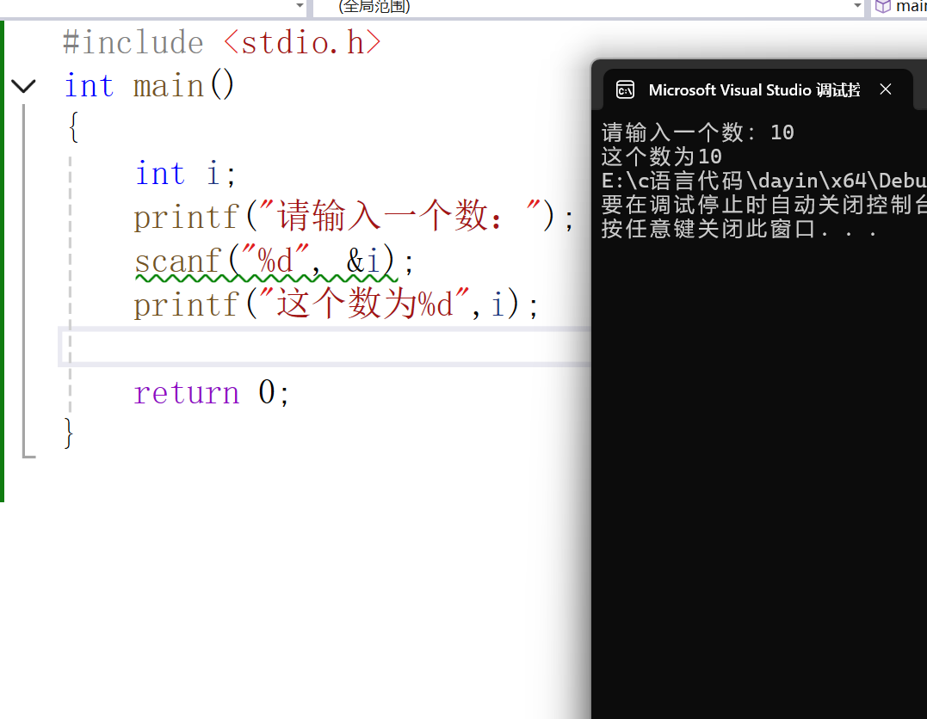Open the left navigation bar dropdown arrow
927x719 pixels.
click(300, 6)
